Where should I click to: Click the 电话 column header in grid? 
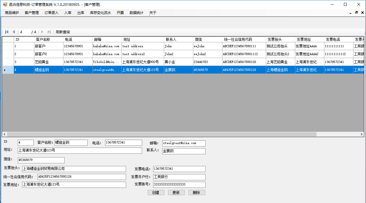point(78,40)
